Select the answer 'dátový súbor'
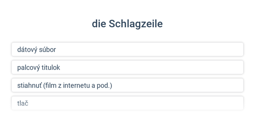Screen dimensions: 255x127 pyautogui.click(x=127, y=50)
